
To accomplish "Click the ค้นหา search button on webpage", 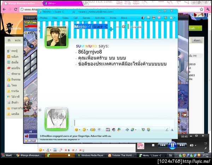I will 197,40.
